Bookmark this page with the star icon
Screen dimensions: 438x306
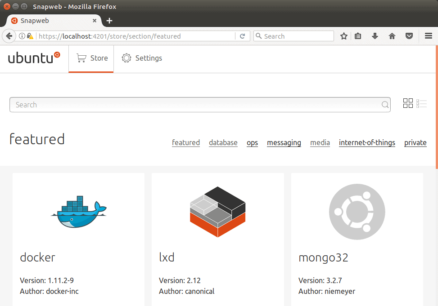(344, 36)
